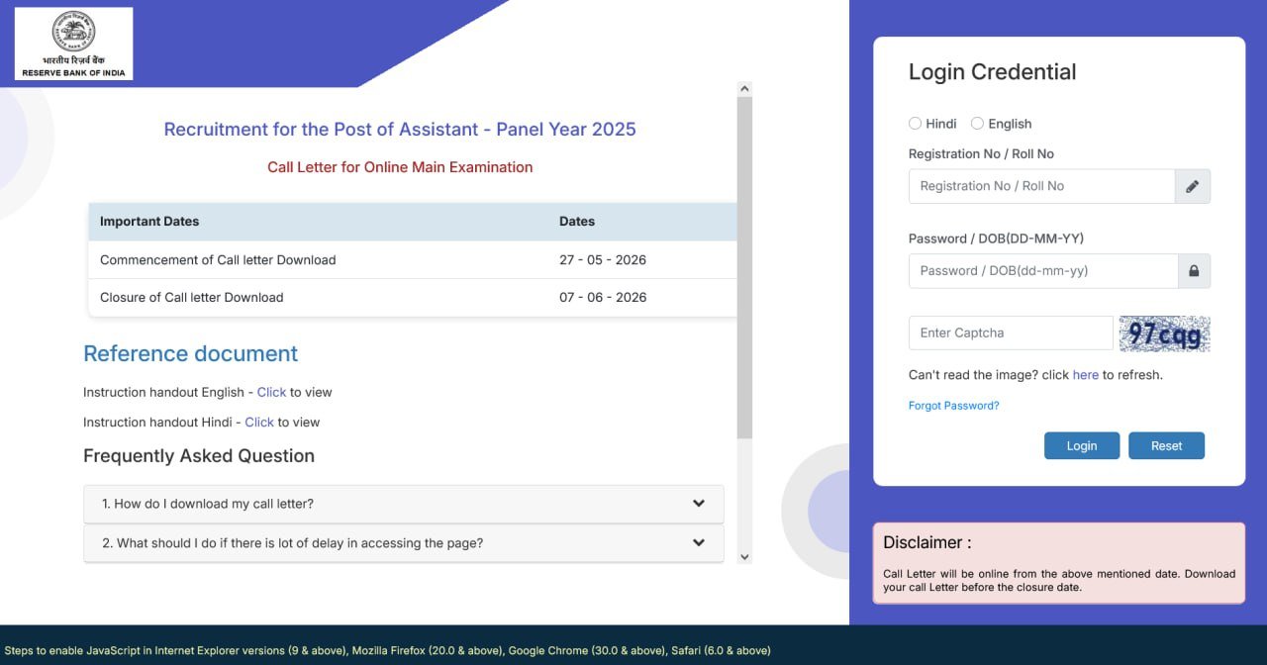This screenshot has height=665, width=1267.
Task: Click the 'Important Dates' column header
Action: [149, 222]
